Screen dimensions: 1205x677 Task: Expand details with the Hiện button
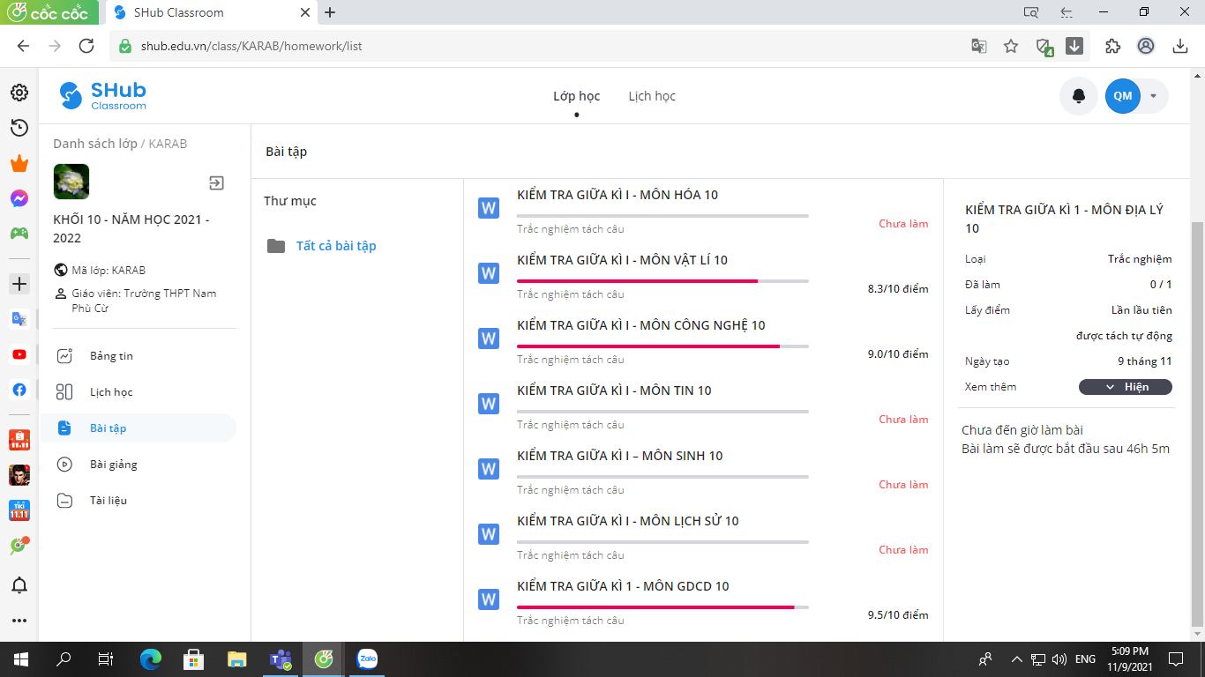tap(1125, 387)
